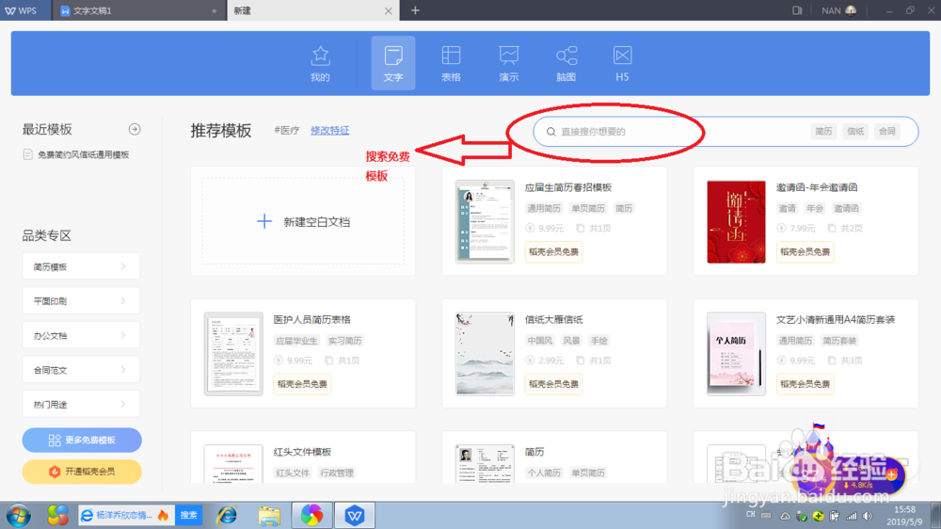Open 医护人员简历表格 thumbnail
The image size is (941, 529).
233,354
